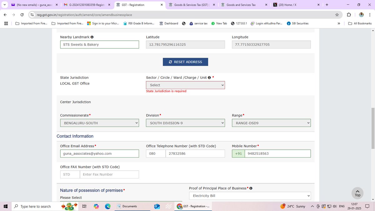Click the page vertical scrollbar thumb
This screenshot has width=375, height=211.
372,128
